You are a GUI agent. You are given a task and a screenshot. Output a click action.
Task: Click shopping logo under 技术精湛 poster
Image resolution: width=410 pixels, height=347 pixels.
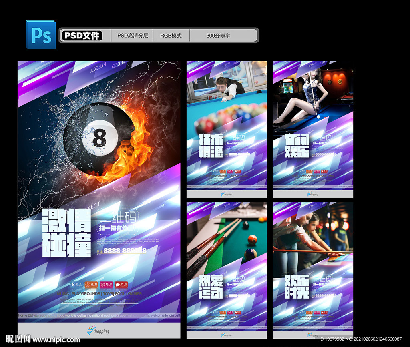[226, 194]
